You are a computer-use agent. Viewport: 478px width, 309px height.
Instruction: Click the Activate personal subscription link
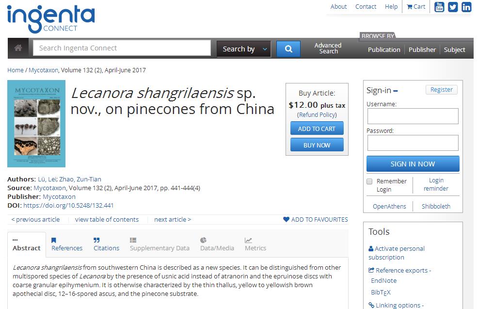coord(396,253)
